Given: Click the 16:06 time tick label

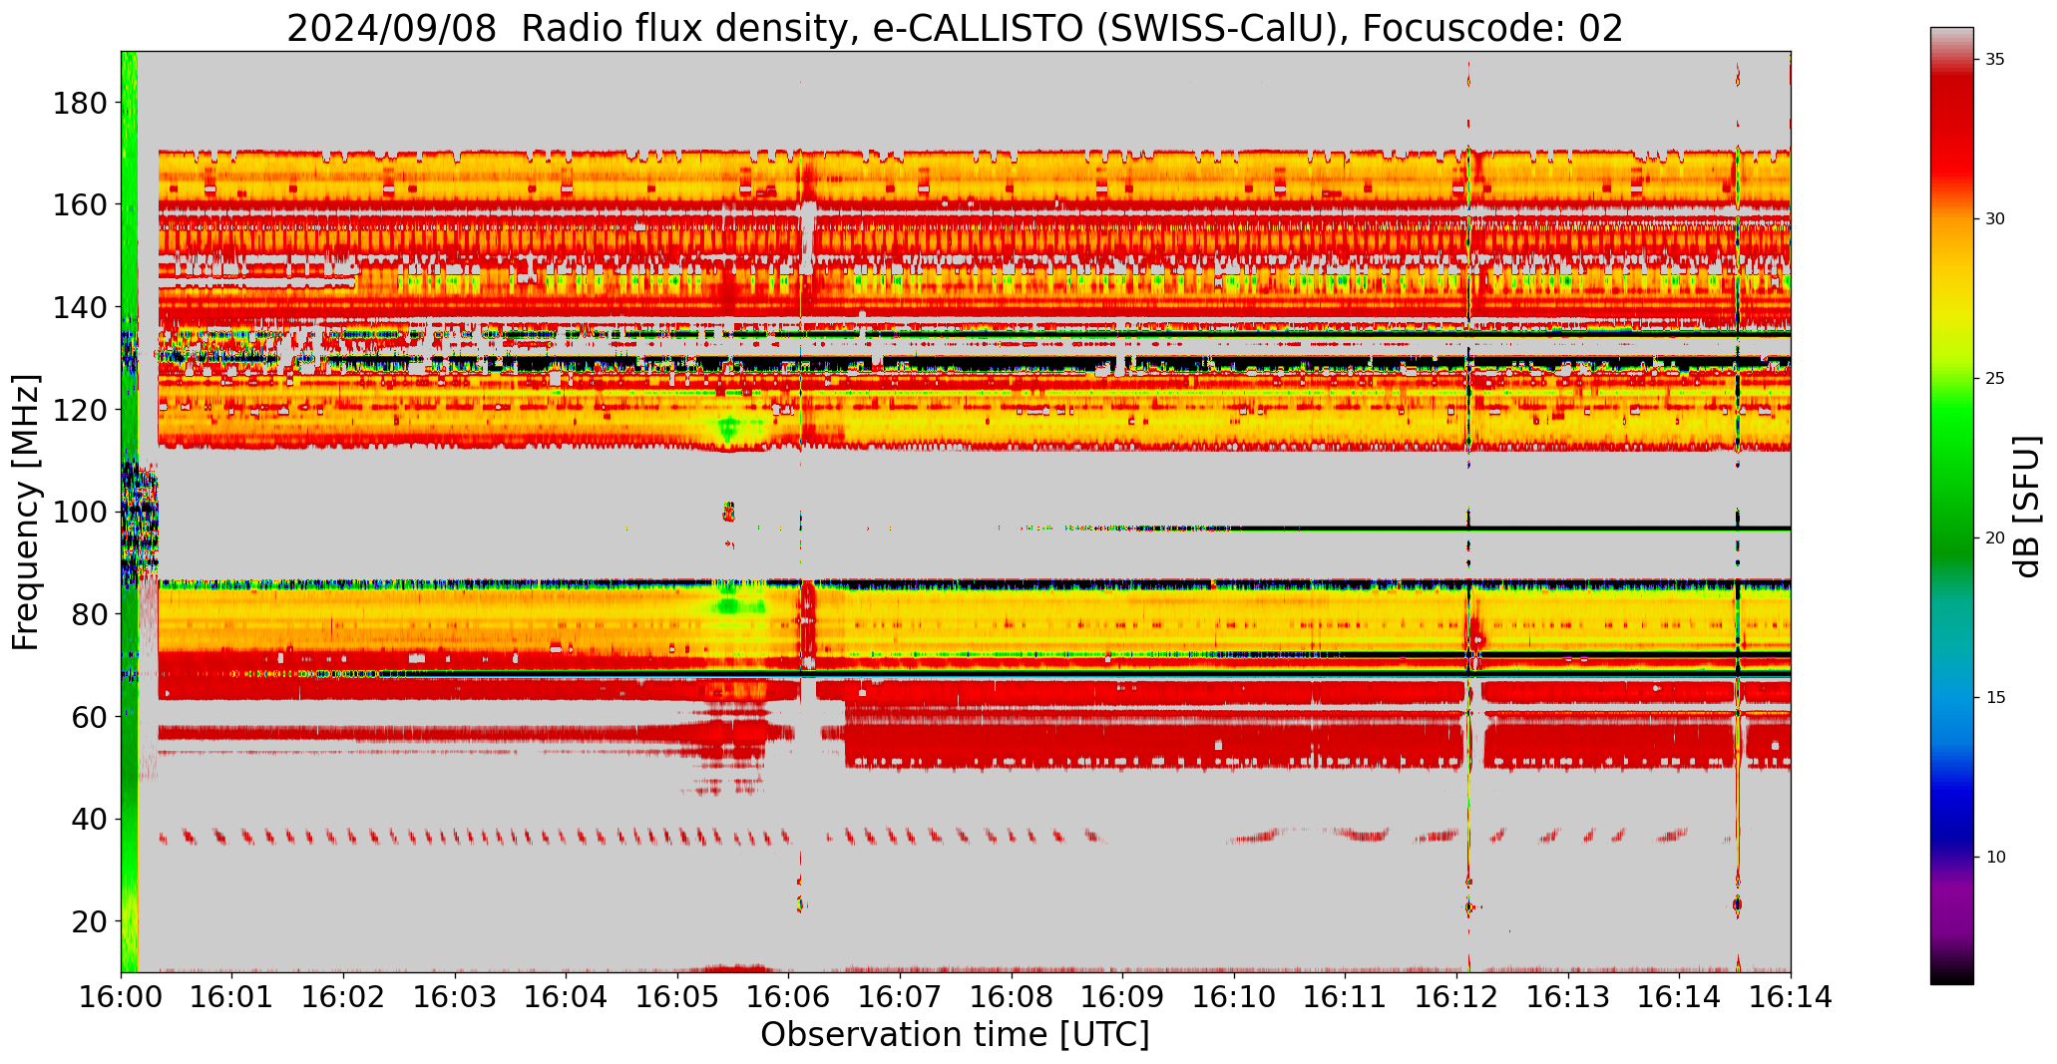Looking at the screenshot, I should coord(789,997).
